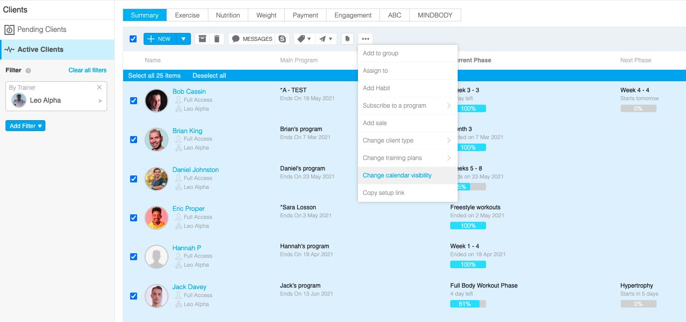The height and width of the screenshot is (322, 686).
Task: Click the document export icon in toolbar
Action: pos(347,39)
